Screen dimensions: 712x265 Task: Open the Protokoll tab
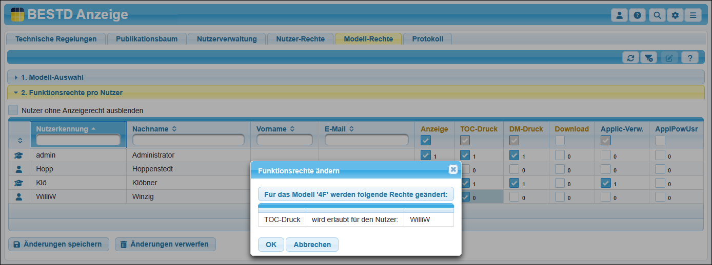tap(427, 39)
